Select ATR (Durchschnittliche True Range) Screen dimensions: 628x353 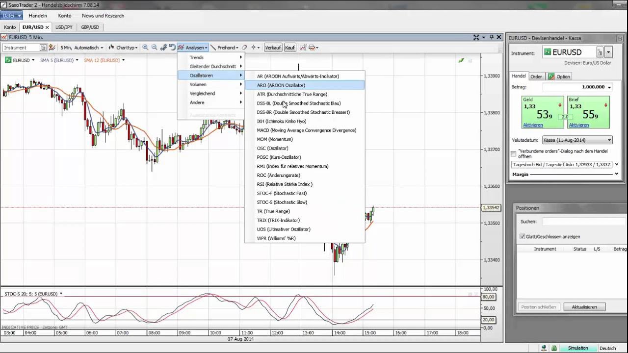[x=305, y=94]
